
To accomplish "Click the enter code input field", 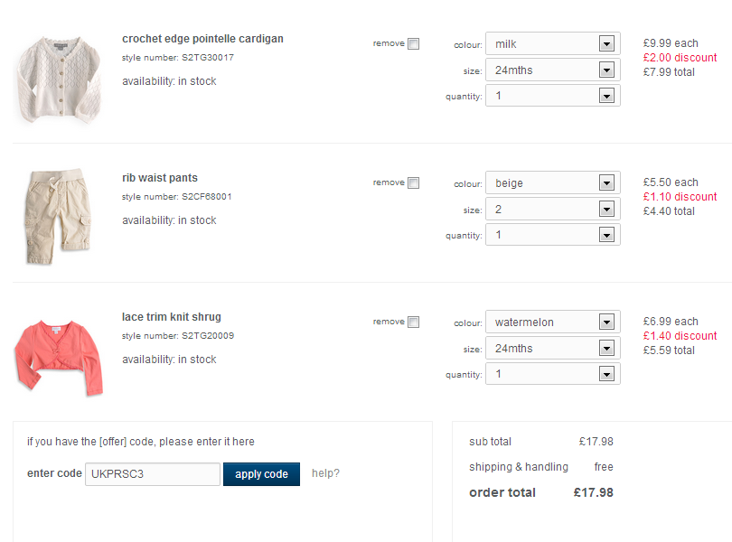I will tap(153, 474).
